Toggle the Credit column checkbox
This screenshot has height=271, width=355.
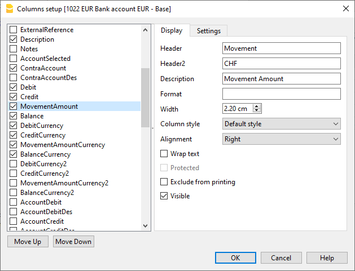click(x=14, y=97)
